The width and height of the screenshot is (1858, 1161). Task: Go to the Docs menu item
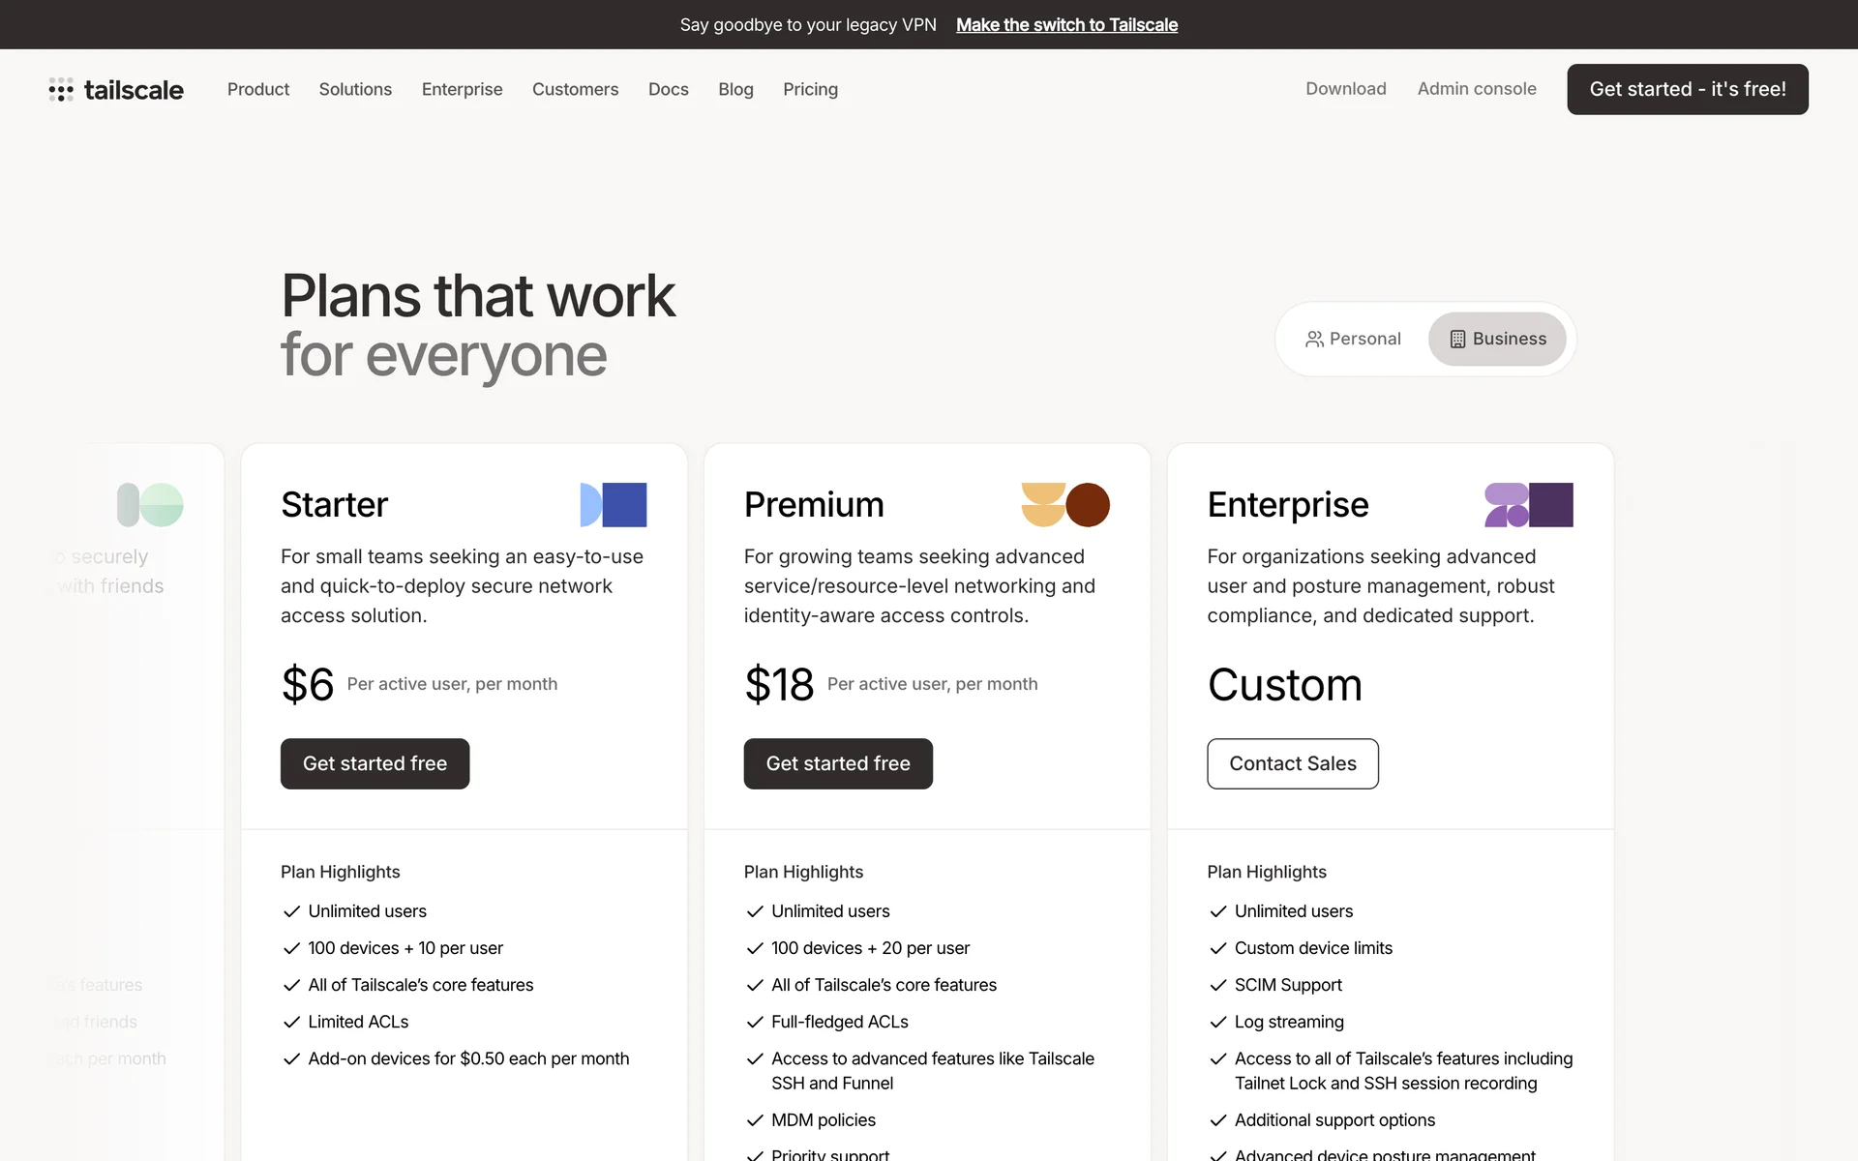(x=668, y=89)
